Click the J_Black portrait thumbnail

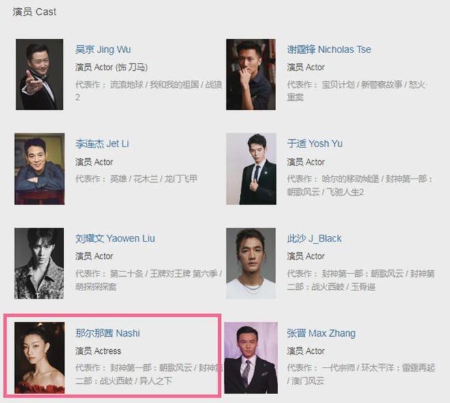(x=251, y=263)
